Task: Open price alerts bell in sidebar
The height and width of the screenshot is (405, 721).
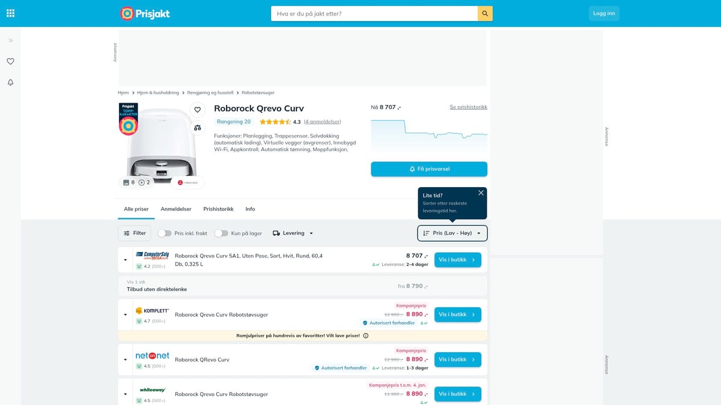Action: point(10,82)
